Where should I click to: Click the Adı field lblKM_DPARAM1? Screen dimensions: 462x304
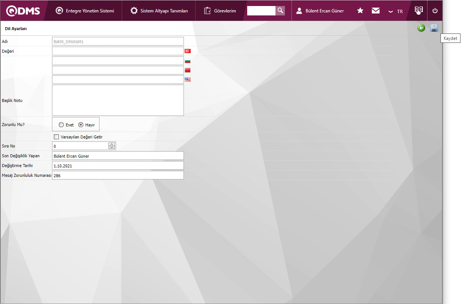pyautogui.click(x=118, y=41)
